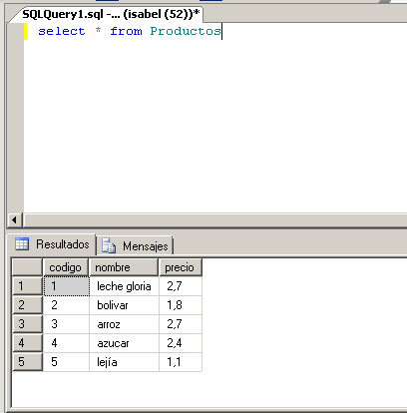Click the 'Productos' table name in query
This screenshot has height=413, width=407.
tap(186, 31)
